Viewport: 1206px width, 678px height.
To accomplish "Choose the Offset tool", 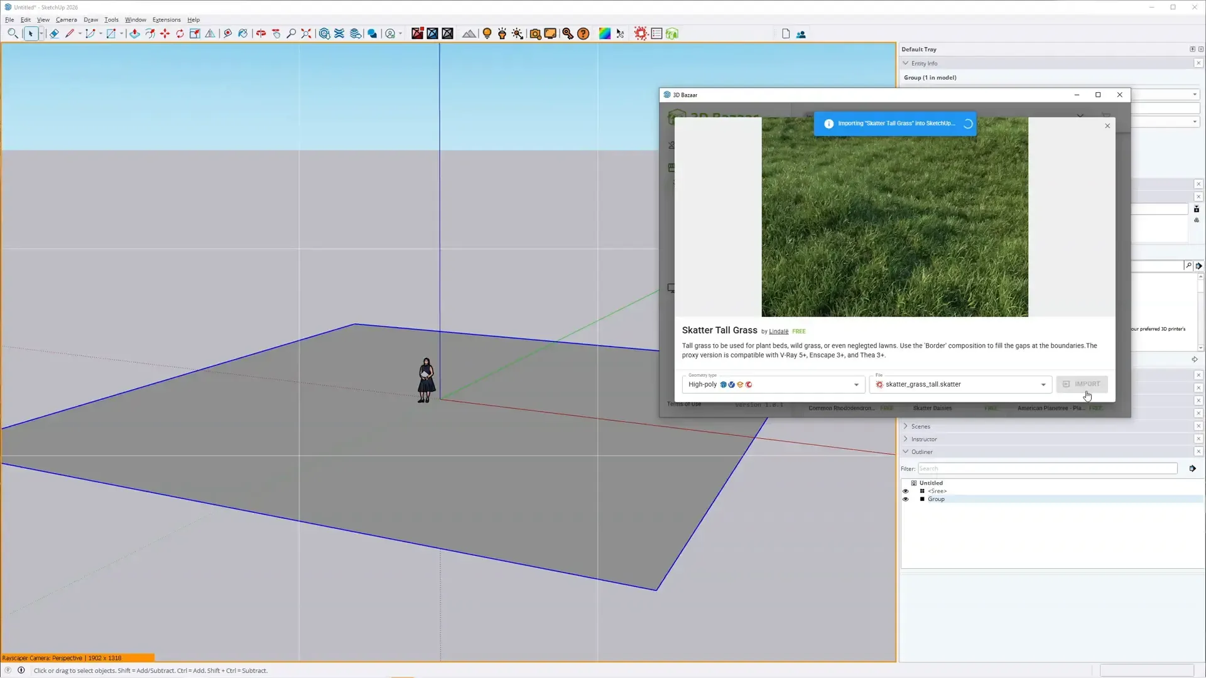I will pyautogui.click(x=150, y=33).
